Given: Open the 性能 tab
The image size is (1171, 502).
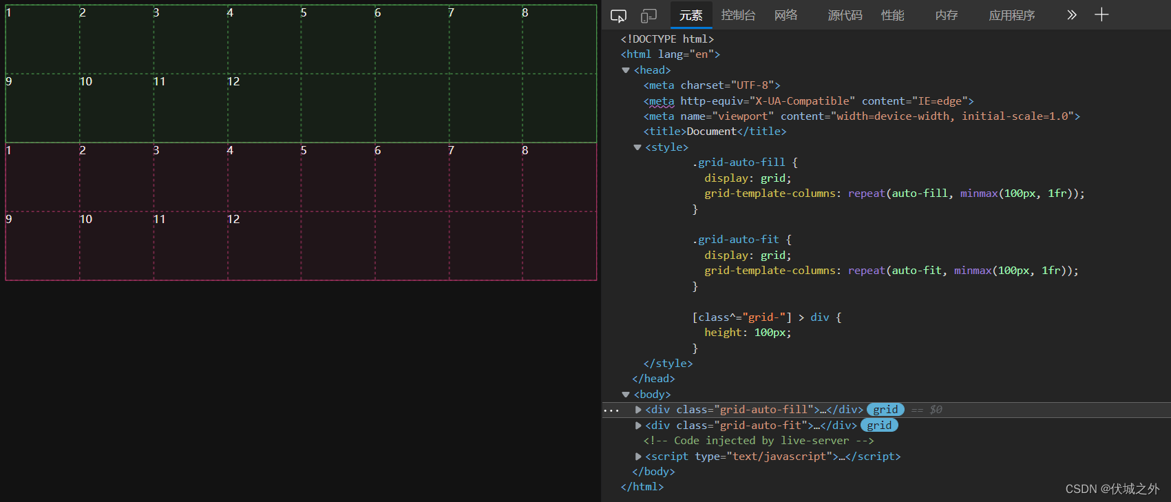Looking at the screenshot, I should (x=892, y=15).
